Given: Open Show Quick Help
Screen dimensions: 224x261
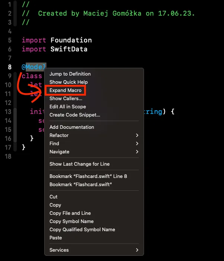Looking at the screenshot, I should pos(68,82).
